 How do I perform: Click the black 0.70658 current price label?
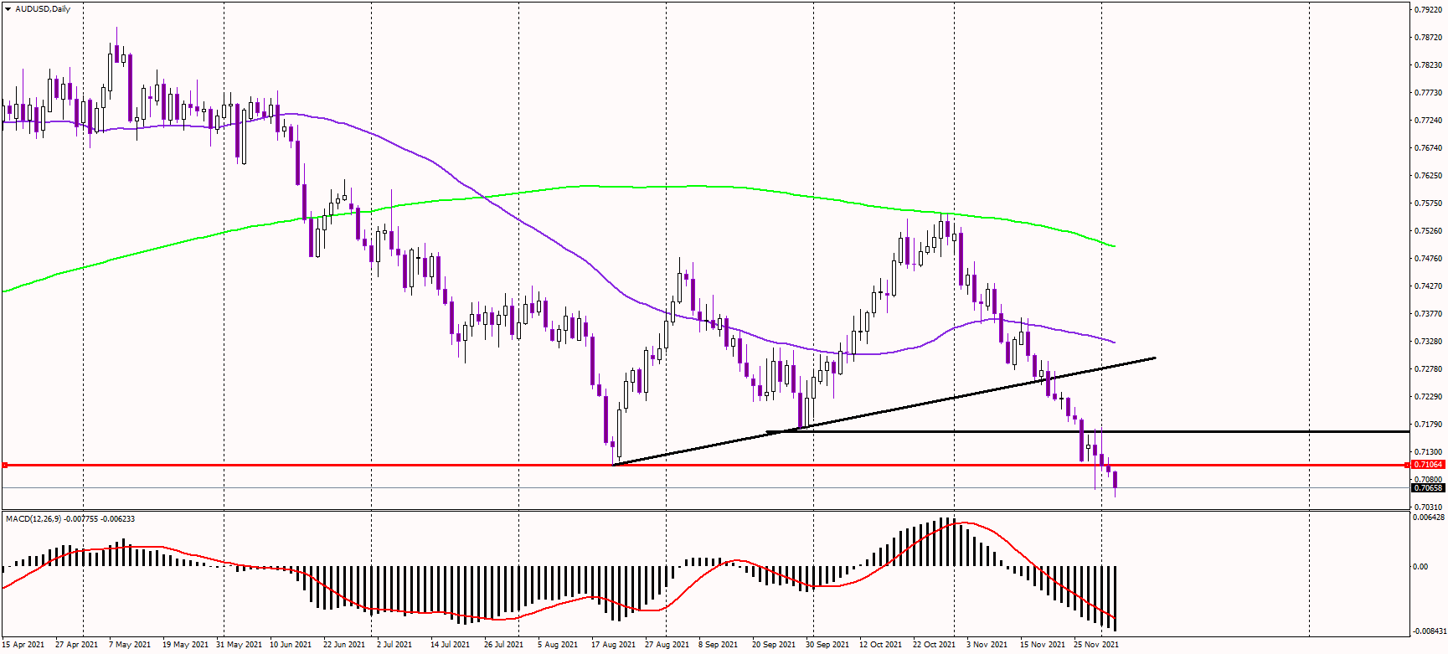[1428, 487]
